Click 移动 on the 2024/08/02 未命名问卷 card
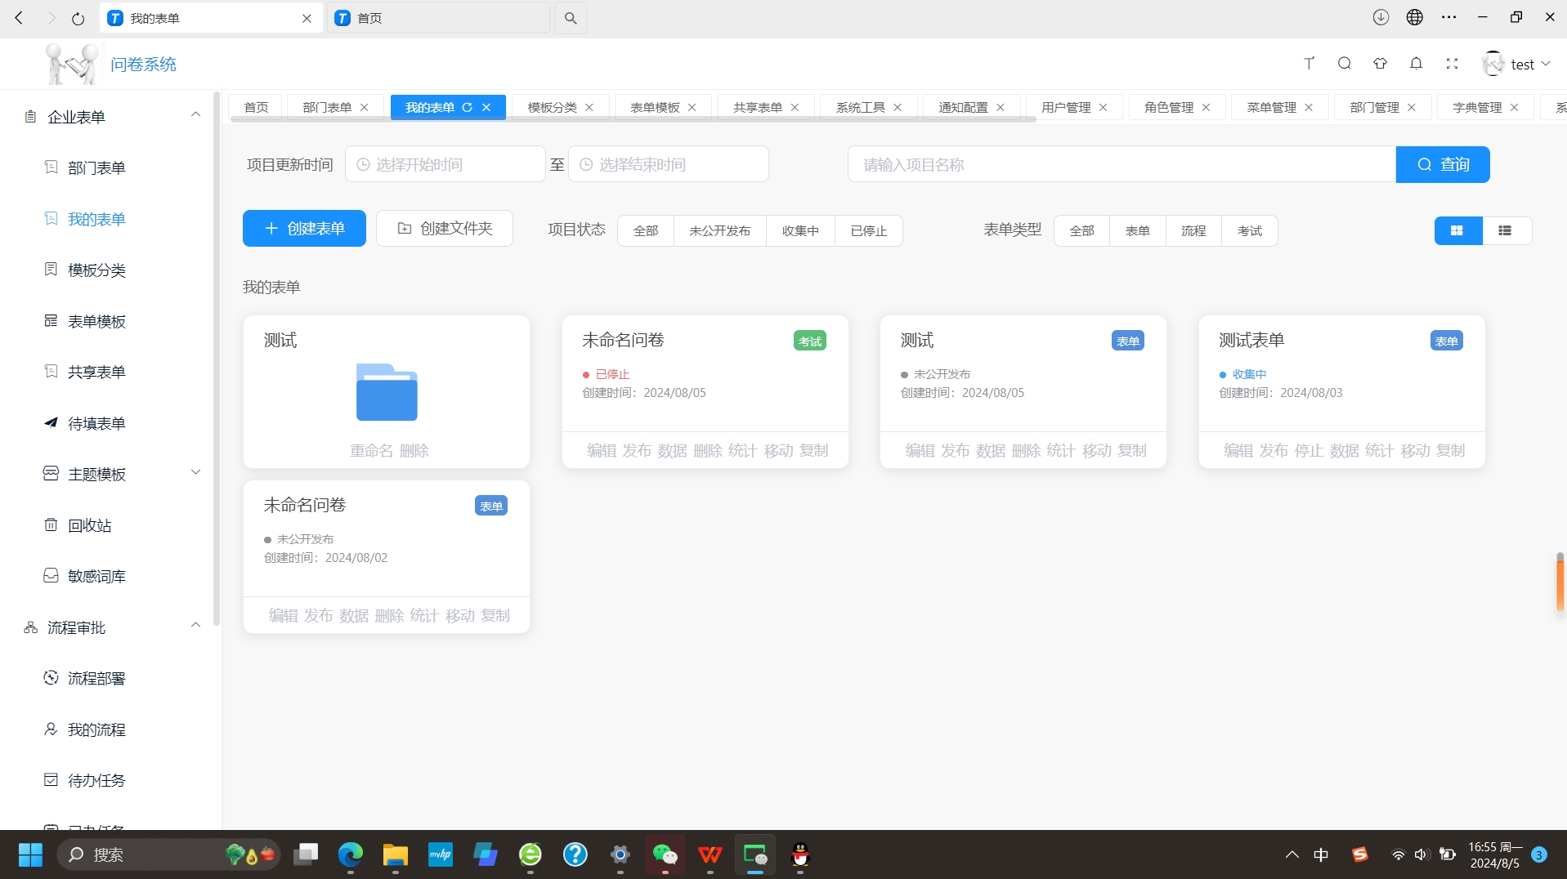 (460, 615)
